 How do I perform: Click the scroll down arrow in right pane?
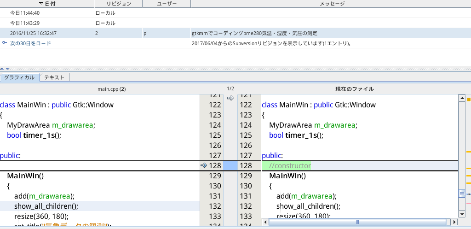(462, 213)
